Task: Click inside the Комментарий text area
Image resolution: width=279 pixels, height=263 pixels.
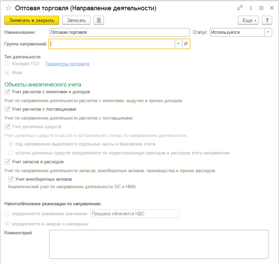Action: point(159,244)
